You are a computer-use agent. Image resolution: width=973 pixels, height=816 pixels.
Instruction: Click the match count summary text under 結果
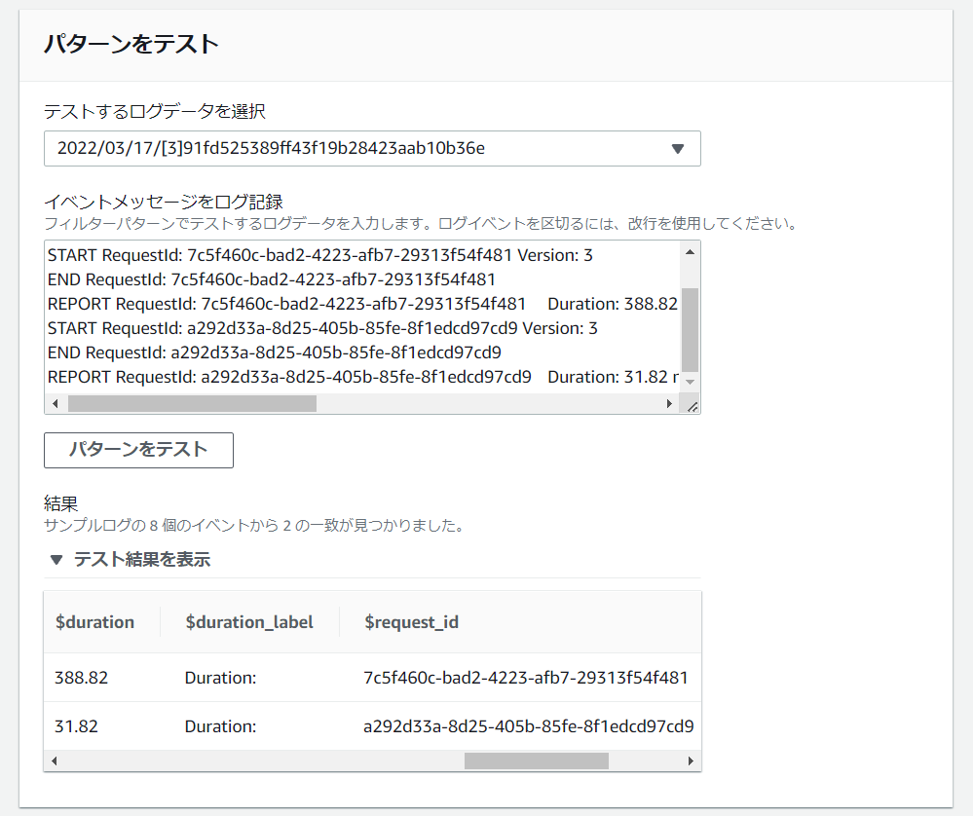(x=254, y=526)
